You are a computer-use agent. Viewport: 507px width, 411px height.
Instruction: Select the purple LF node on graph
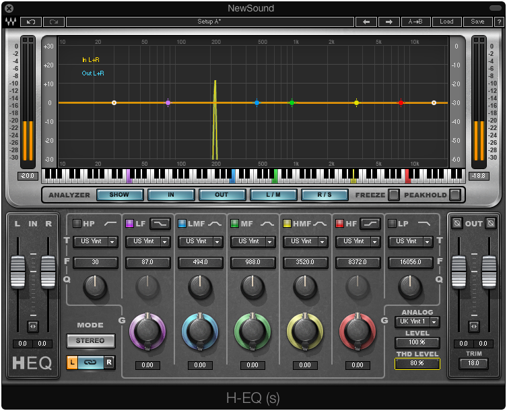[168, 102]
